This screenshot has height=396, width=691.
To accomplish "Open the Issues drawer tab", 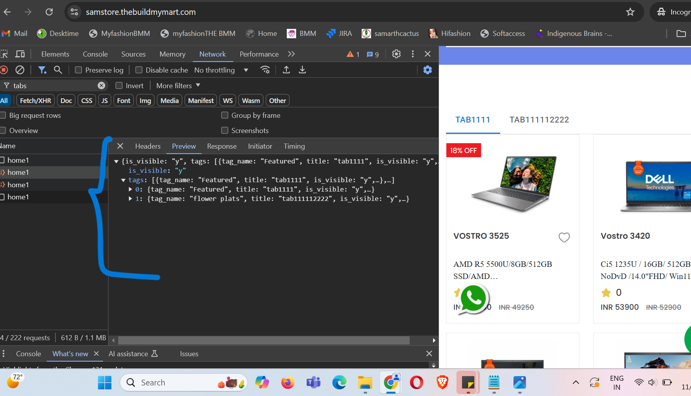I will tap(189, 353).
